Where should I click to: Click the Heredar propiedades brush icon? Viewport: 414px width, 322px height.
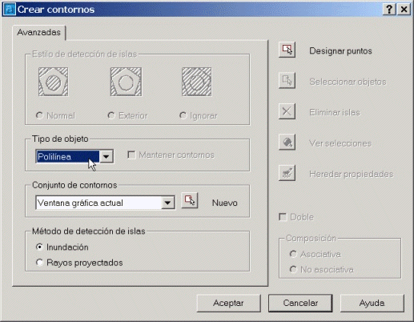(x=287, y=173)
